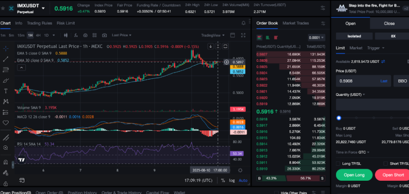Click the BBO price button
This screenshot has width=409, height=194.
point(402,81)
